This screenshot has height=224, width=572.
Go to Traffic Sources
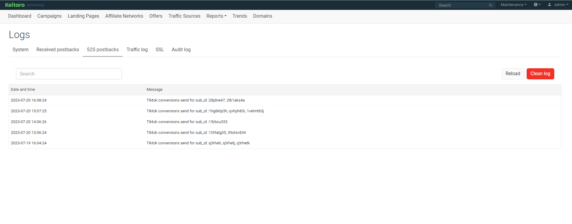click(184, 16)
